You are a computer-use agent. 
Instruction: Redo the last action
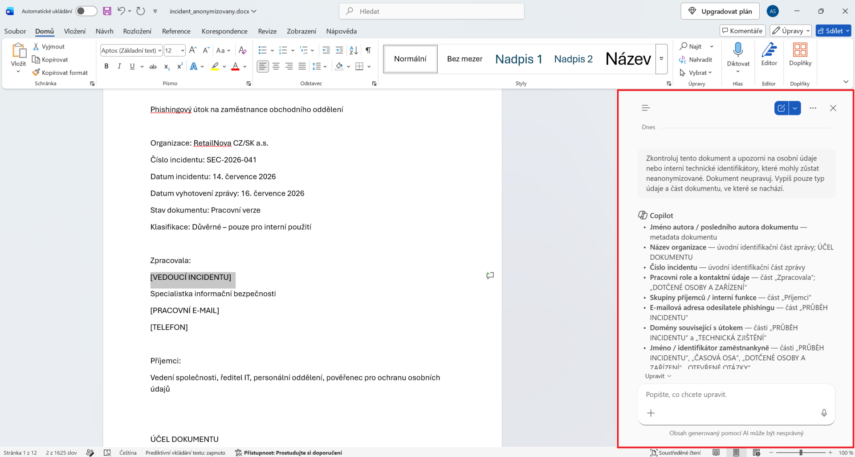tap(141, 11)
